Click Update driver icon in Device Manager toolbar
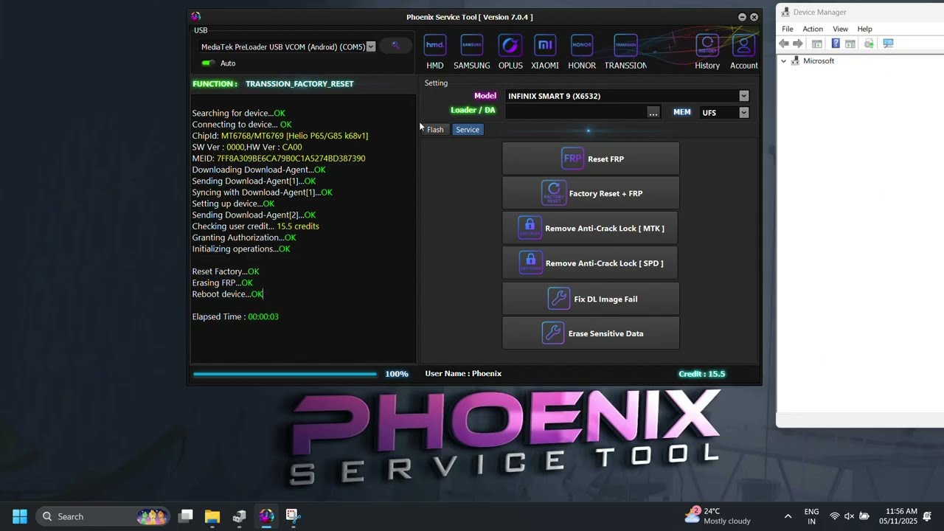Screen dimensions: 944x531 (869, 44)
